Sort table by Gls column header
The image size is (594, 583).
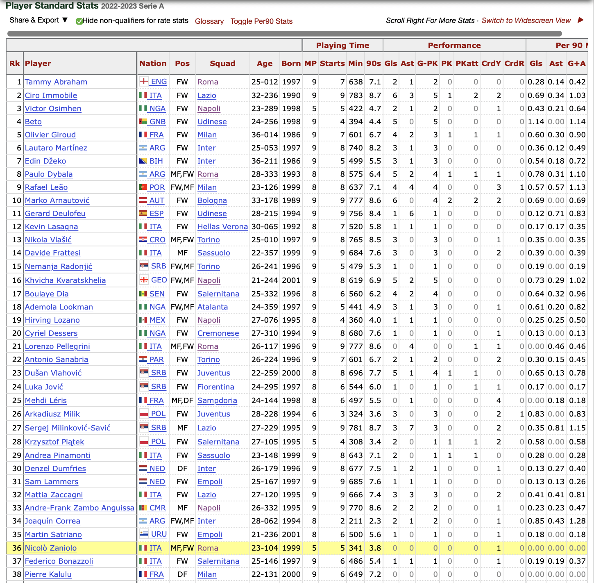click(390, 64)
